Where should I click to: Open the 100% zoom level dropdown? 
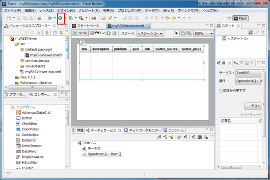click(x=204, y=33)
